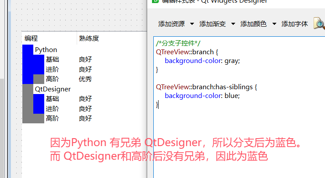Click the 添加渐变 button
The width and height of the screenshot is (325, 178).
click(212, 24)
